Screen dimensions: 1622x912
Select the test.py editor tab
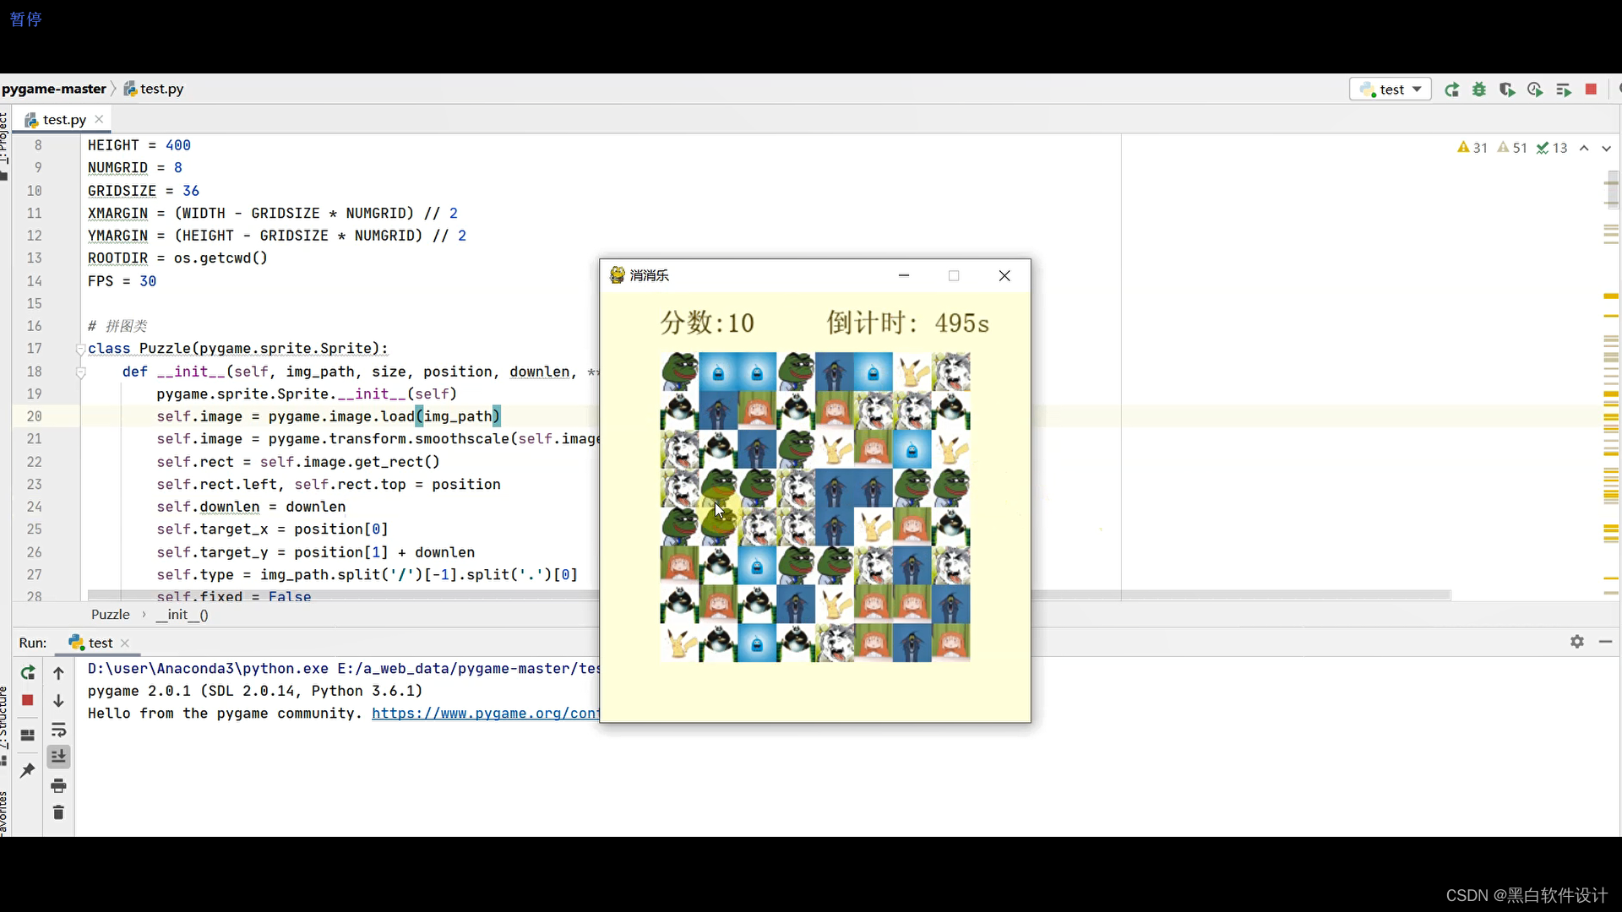(64, 120)
